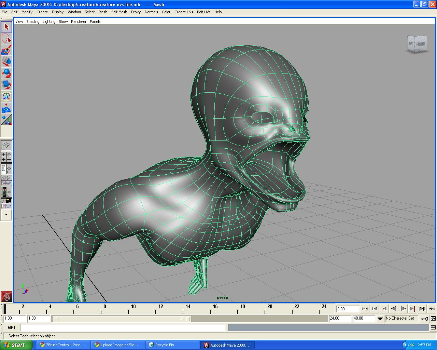The width and height of the screenshot is (437, 350).
Task: Expand hidden system tray icons arrow
Action: [x=405, y=345]
